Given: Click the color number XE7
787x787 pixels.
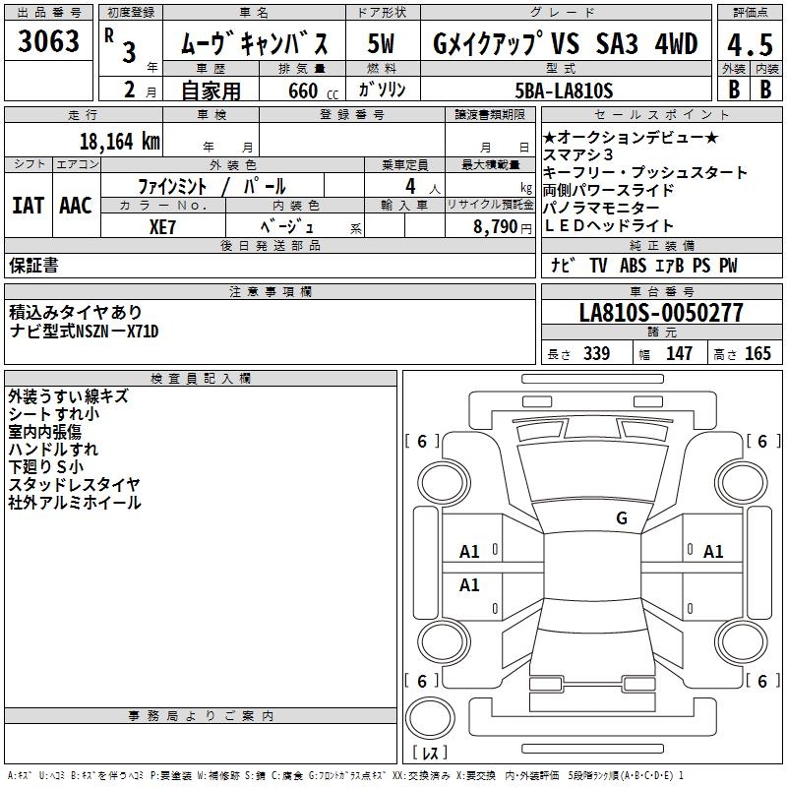Looking at the screenshot, I should pyautogui.click(x=162, y=225).
